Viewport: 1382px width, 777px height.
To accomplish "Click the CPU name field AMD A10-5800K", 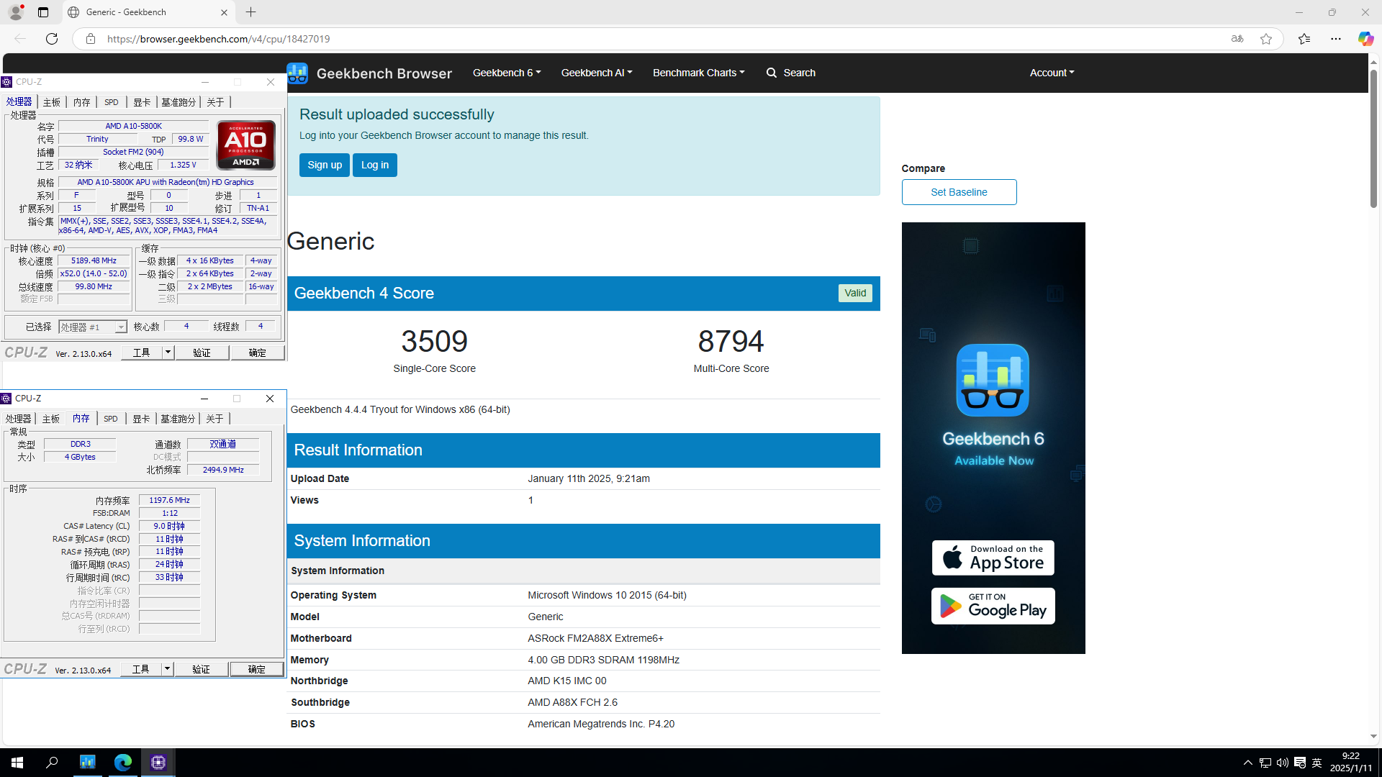I will (134, 126).
